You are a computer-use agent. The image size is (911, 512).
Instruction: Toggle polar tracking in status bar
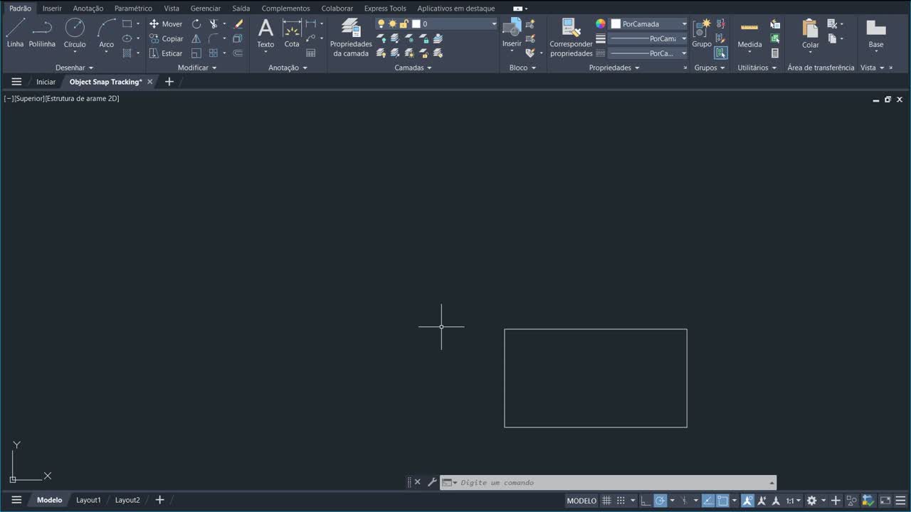(660, 501)
